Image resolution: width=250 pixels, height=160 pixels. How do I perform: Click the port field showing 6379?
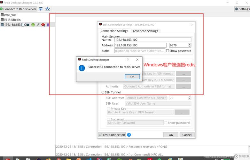click(x=179, y=45)
